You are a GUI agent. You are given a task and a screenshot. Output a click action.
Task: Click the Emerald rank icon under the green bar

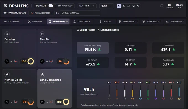click(x=148, y=99)
